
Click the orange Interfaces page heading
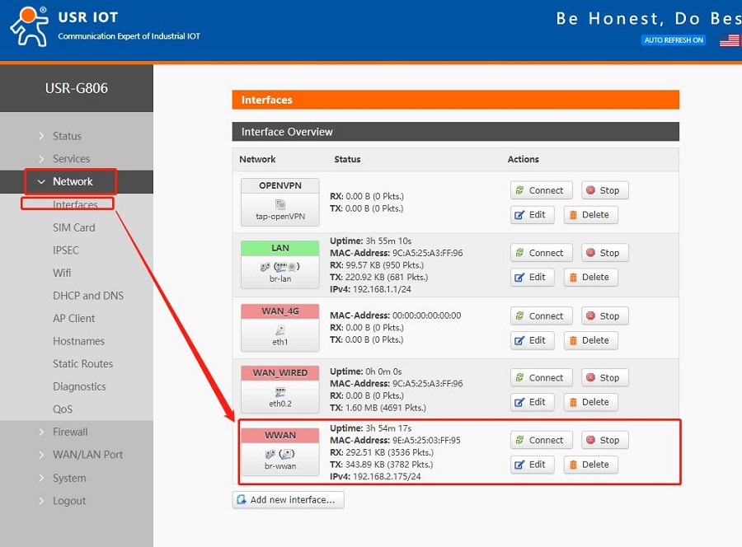[455, 100]
